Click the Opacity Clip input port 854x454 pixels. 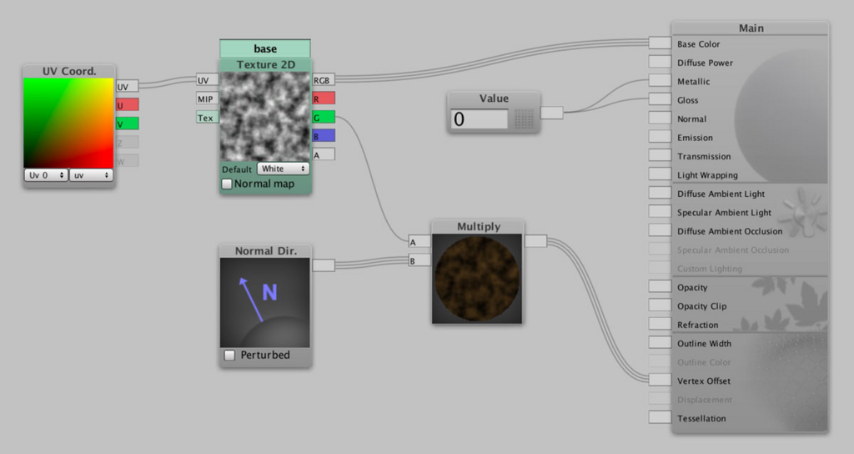660,305
